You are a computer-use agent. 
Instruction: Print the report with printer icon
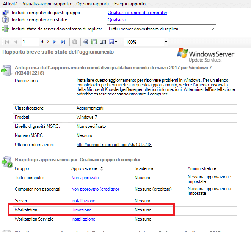pos(85,42)
